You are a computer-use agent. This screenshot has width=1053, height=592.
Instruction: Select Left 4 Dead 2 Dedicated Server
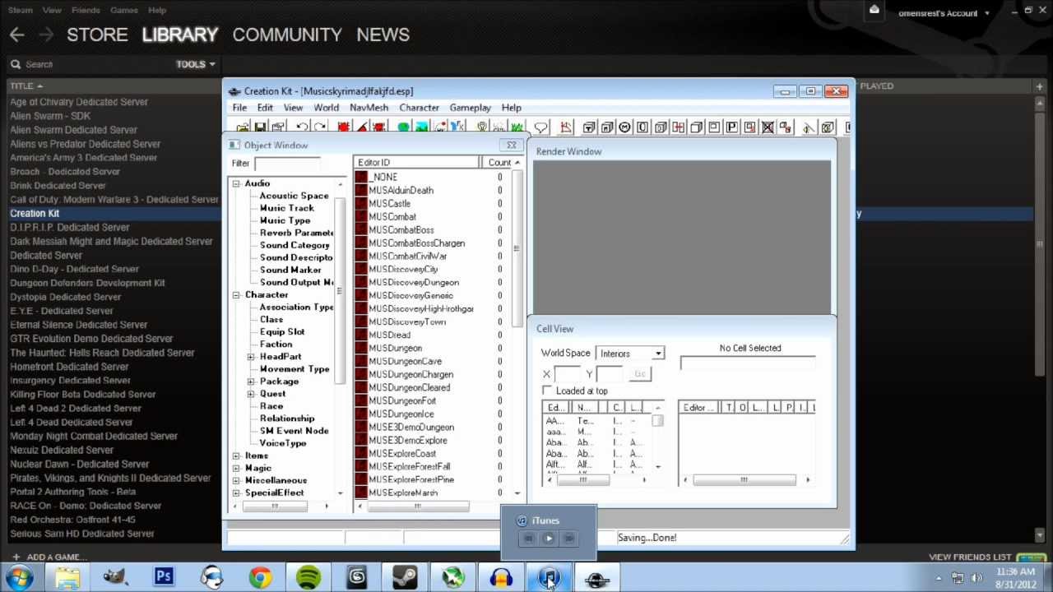[76, 408]
